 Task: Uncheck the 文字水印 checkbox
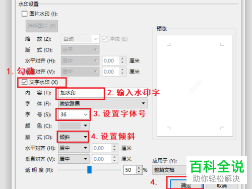coord(25,82)
